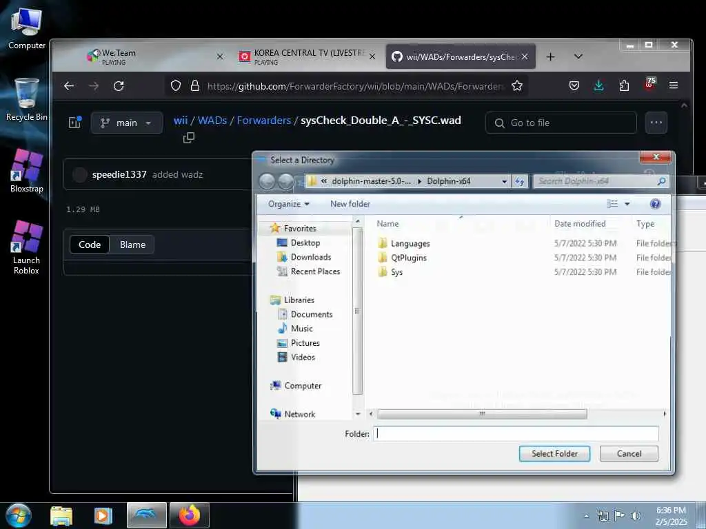
Task: Click the Select Folder button
Action: pos(554,454)
